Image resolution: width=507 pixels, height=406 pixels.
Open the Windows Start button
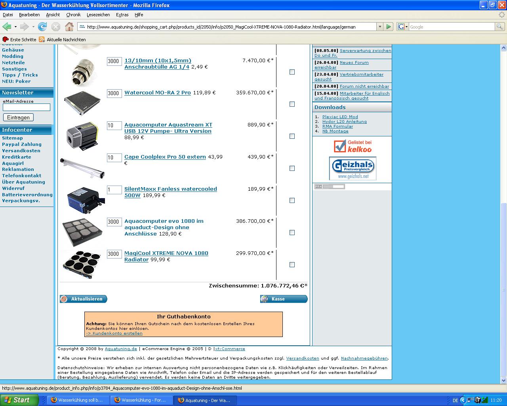19,400
